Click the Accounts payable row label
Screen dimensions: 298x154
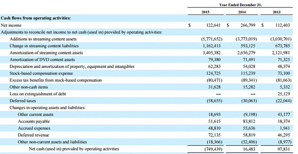point(34,121)
